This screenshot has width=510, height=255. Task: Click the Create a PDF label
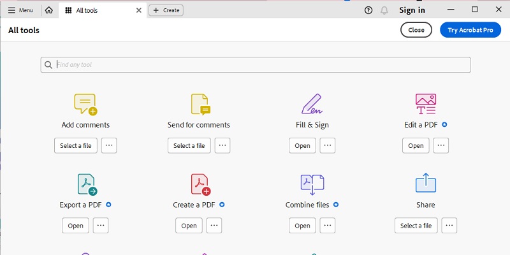pyautogui.click(x=194, y=205)
